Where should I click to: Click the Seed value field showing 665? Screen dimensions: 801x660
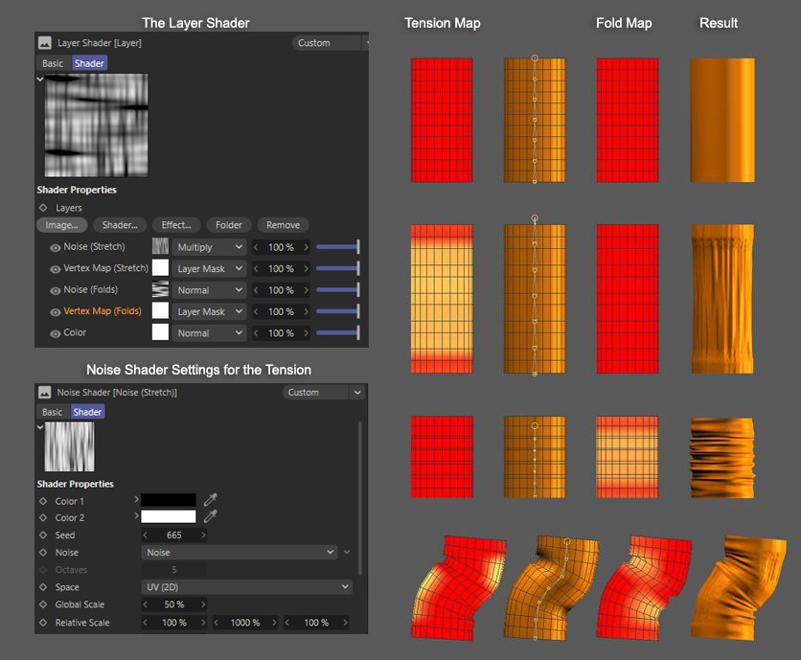tap(173, 535)
